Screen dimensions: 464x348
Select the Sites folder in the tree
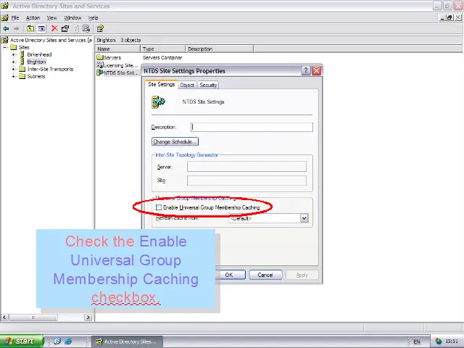pyautogui.click(x=24, y=47)
